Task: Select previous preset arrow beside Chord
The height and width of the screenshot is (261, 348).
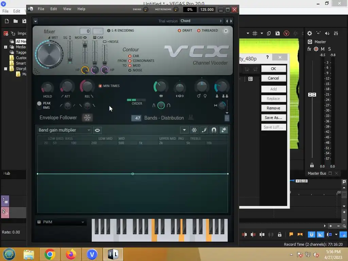Action: [x=227, y=21]
